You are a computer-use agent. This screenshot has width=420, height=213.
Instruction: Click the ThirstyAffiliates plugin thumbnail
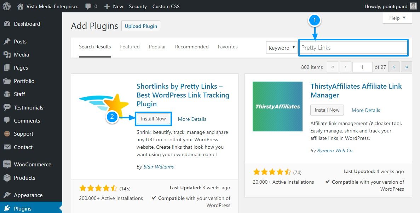[277, 106]
